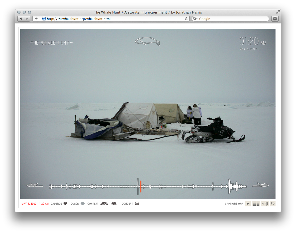Switch to the mosaic grid view
The width and height of the screenshot is (296, 233).
(x=256, y=203)
